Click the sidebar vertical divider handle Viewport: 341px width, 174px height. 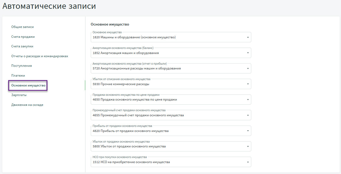(85, 85)
